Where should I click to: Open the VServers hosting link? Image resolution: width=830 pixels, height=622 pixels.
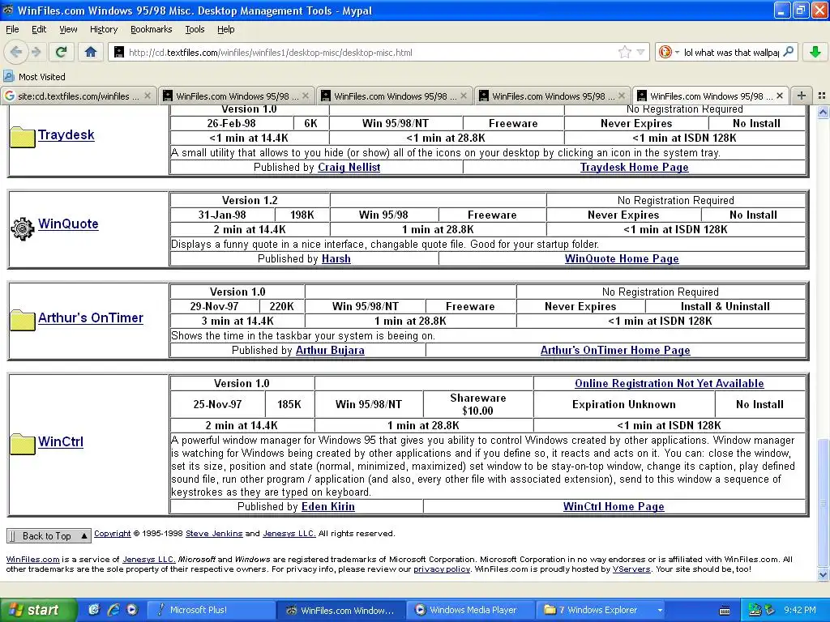[x=631, y=569]
